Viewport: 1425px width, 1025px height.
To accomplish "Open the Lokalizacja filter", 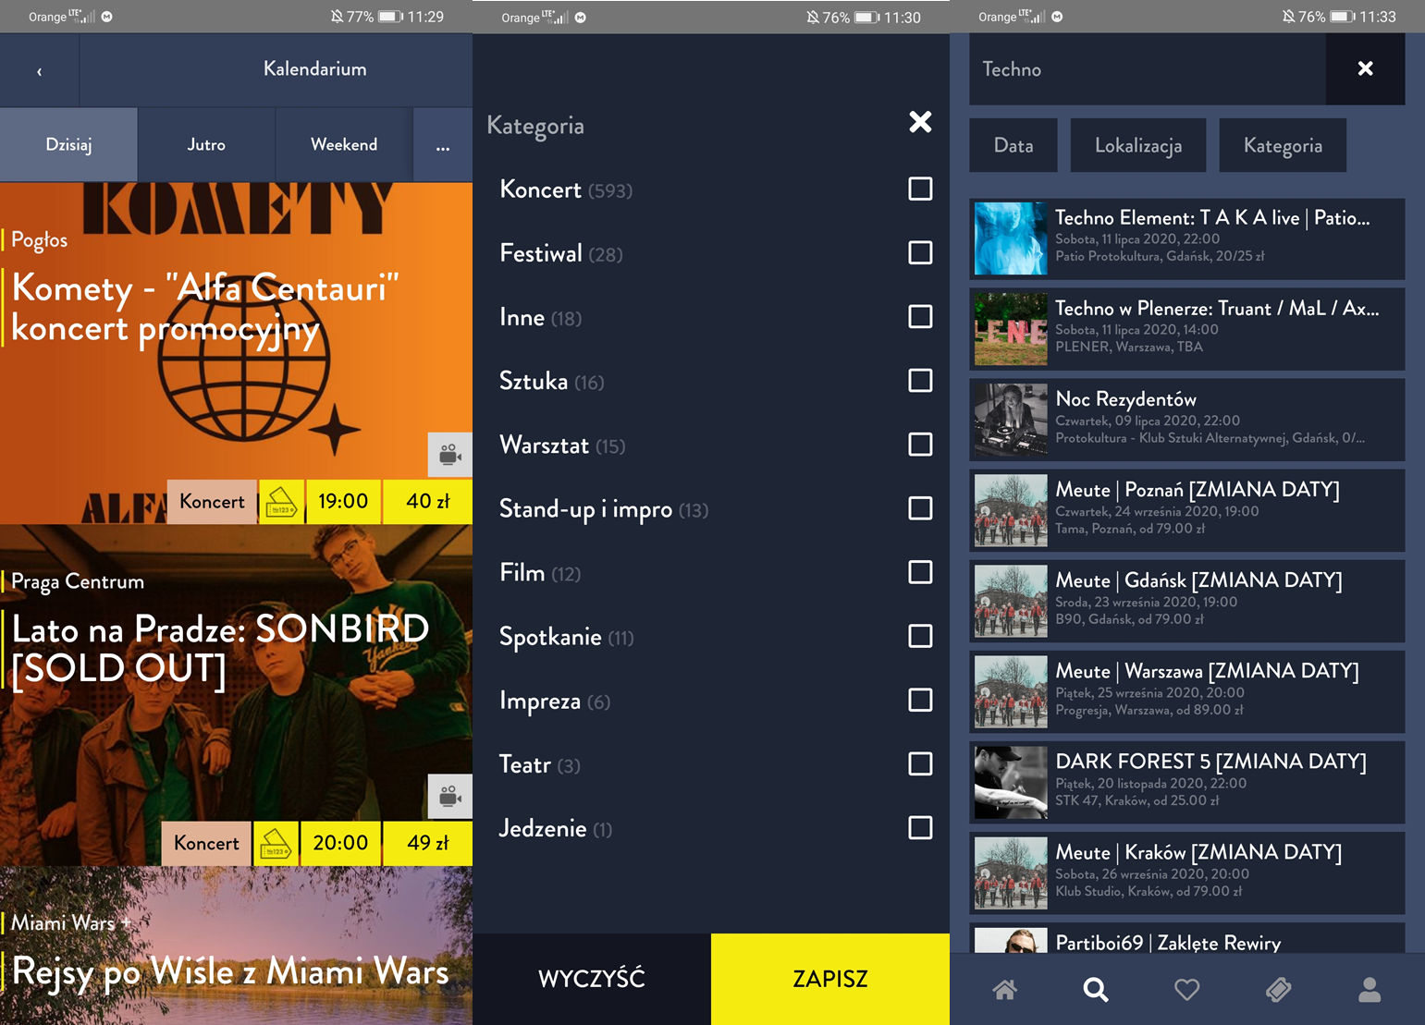I will (x=1138, y=145).
